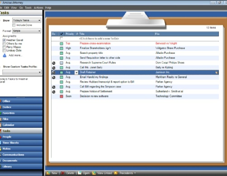Screen dimensions: 227x176
Task: Click Sutherland v. Smith et al file
Action: (169, 91)
